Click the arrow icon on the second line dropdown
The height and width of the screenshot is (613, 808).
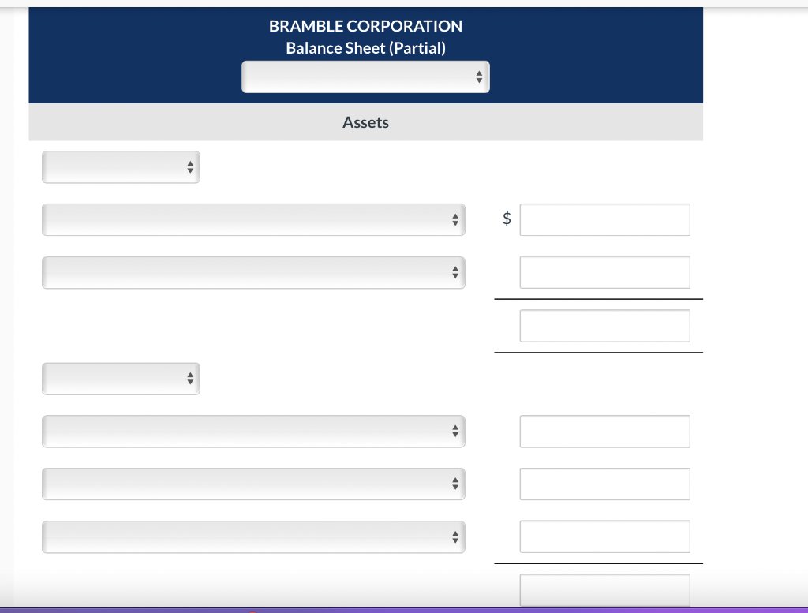(x=455, y=272)
